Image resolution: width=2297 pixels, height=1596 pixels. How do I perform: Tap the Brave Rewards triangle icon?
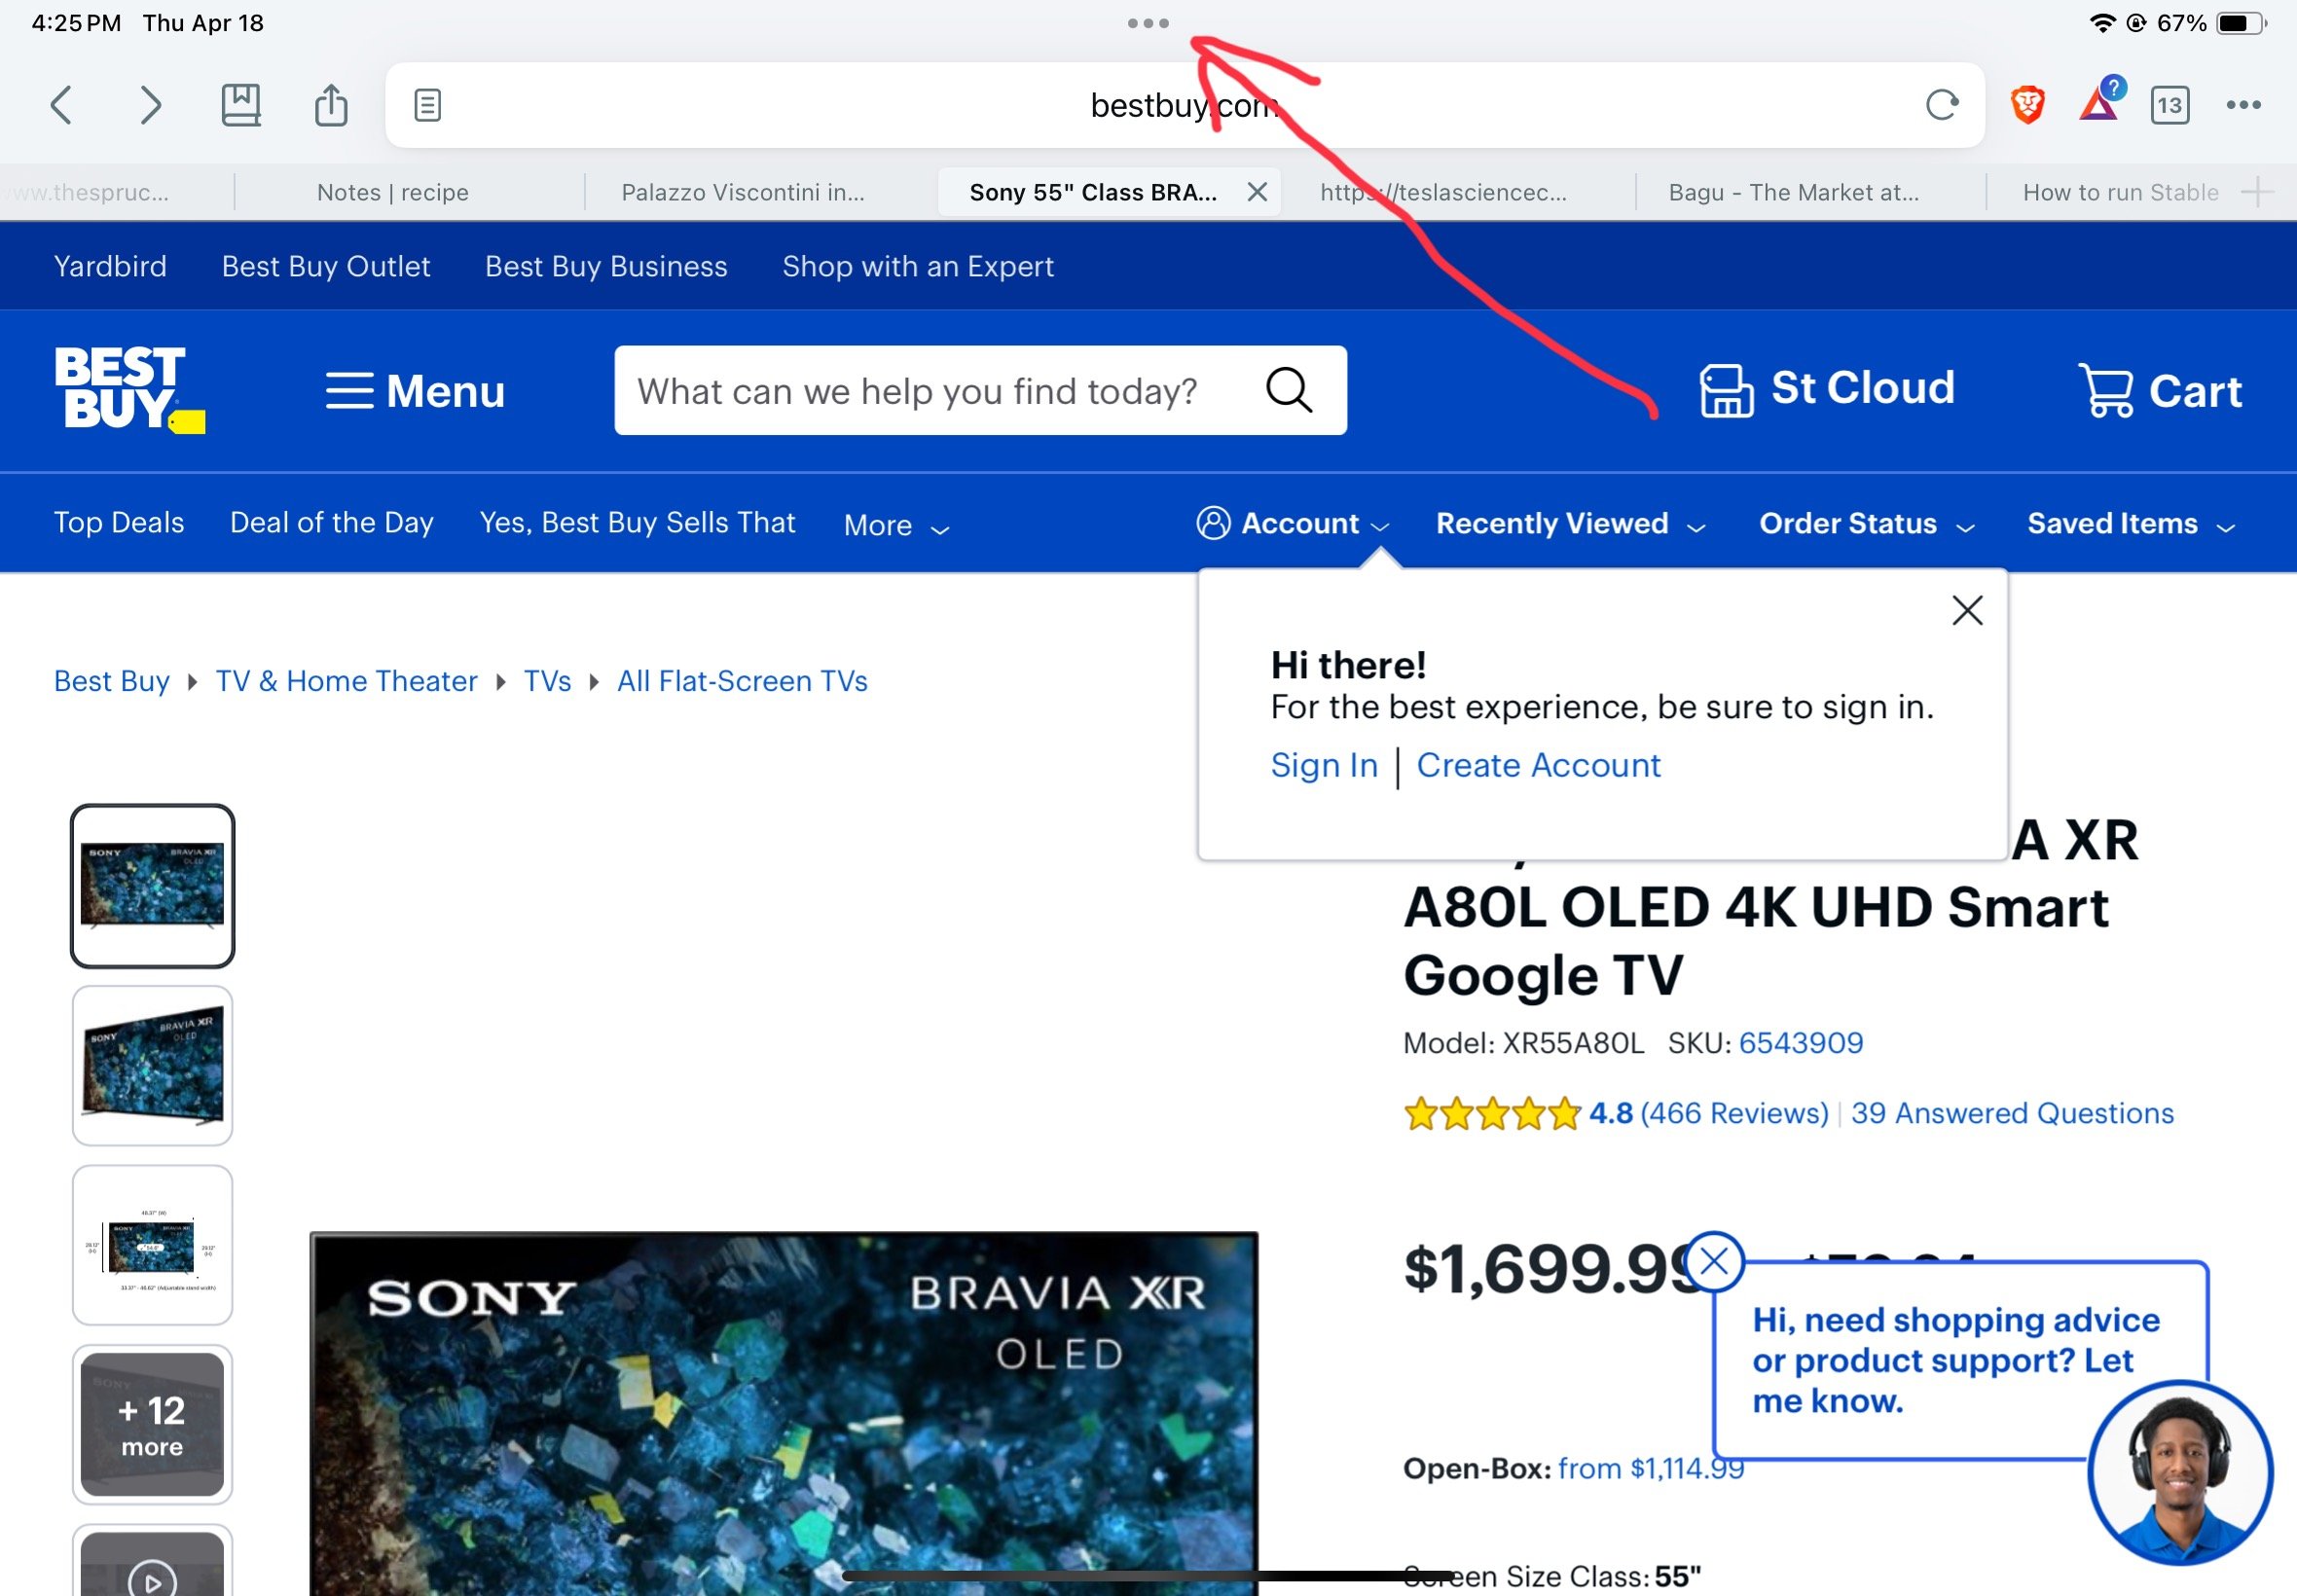pyautogui.click(x=2099, y=105)
